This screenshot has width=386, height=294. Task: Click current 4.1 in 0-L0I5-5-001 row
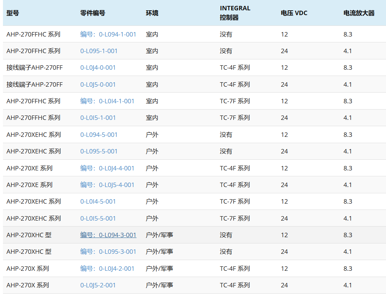348,218
